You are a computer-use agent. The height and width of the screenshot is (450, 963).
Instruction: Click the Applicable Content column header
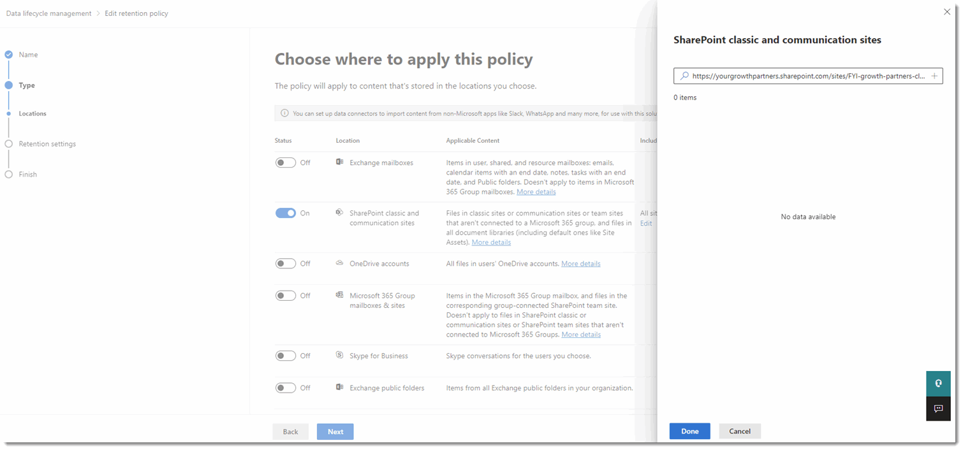[473, 140]
